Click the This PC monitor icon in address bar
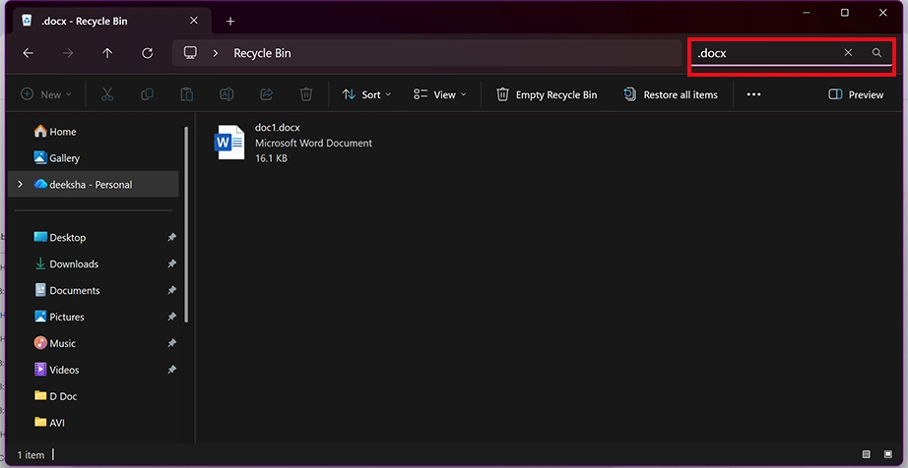Viewport: 908px width, 468px height. tap(190, 52)
